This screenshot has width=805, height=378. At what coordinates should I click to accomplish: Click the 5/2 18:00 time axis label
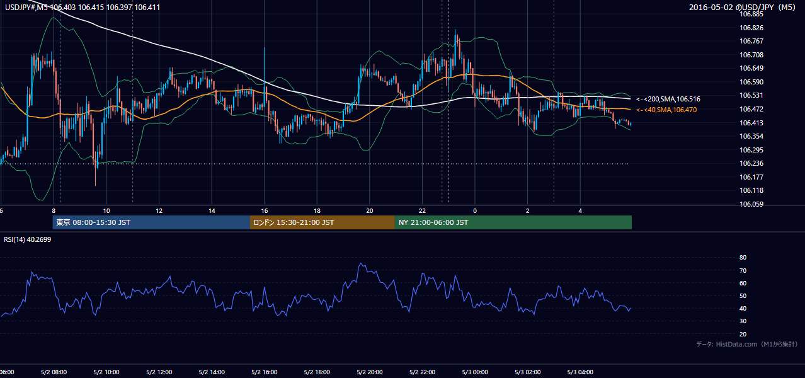tap(317, 372)
